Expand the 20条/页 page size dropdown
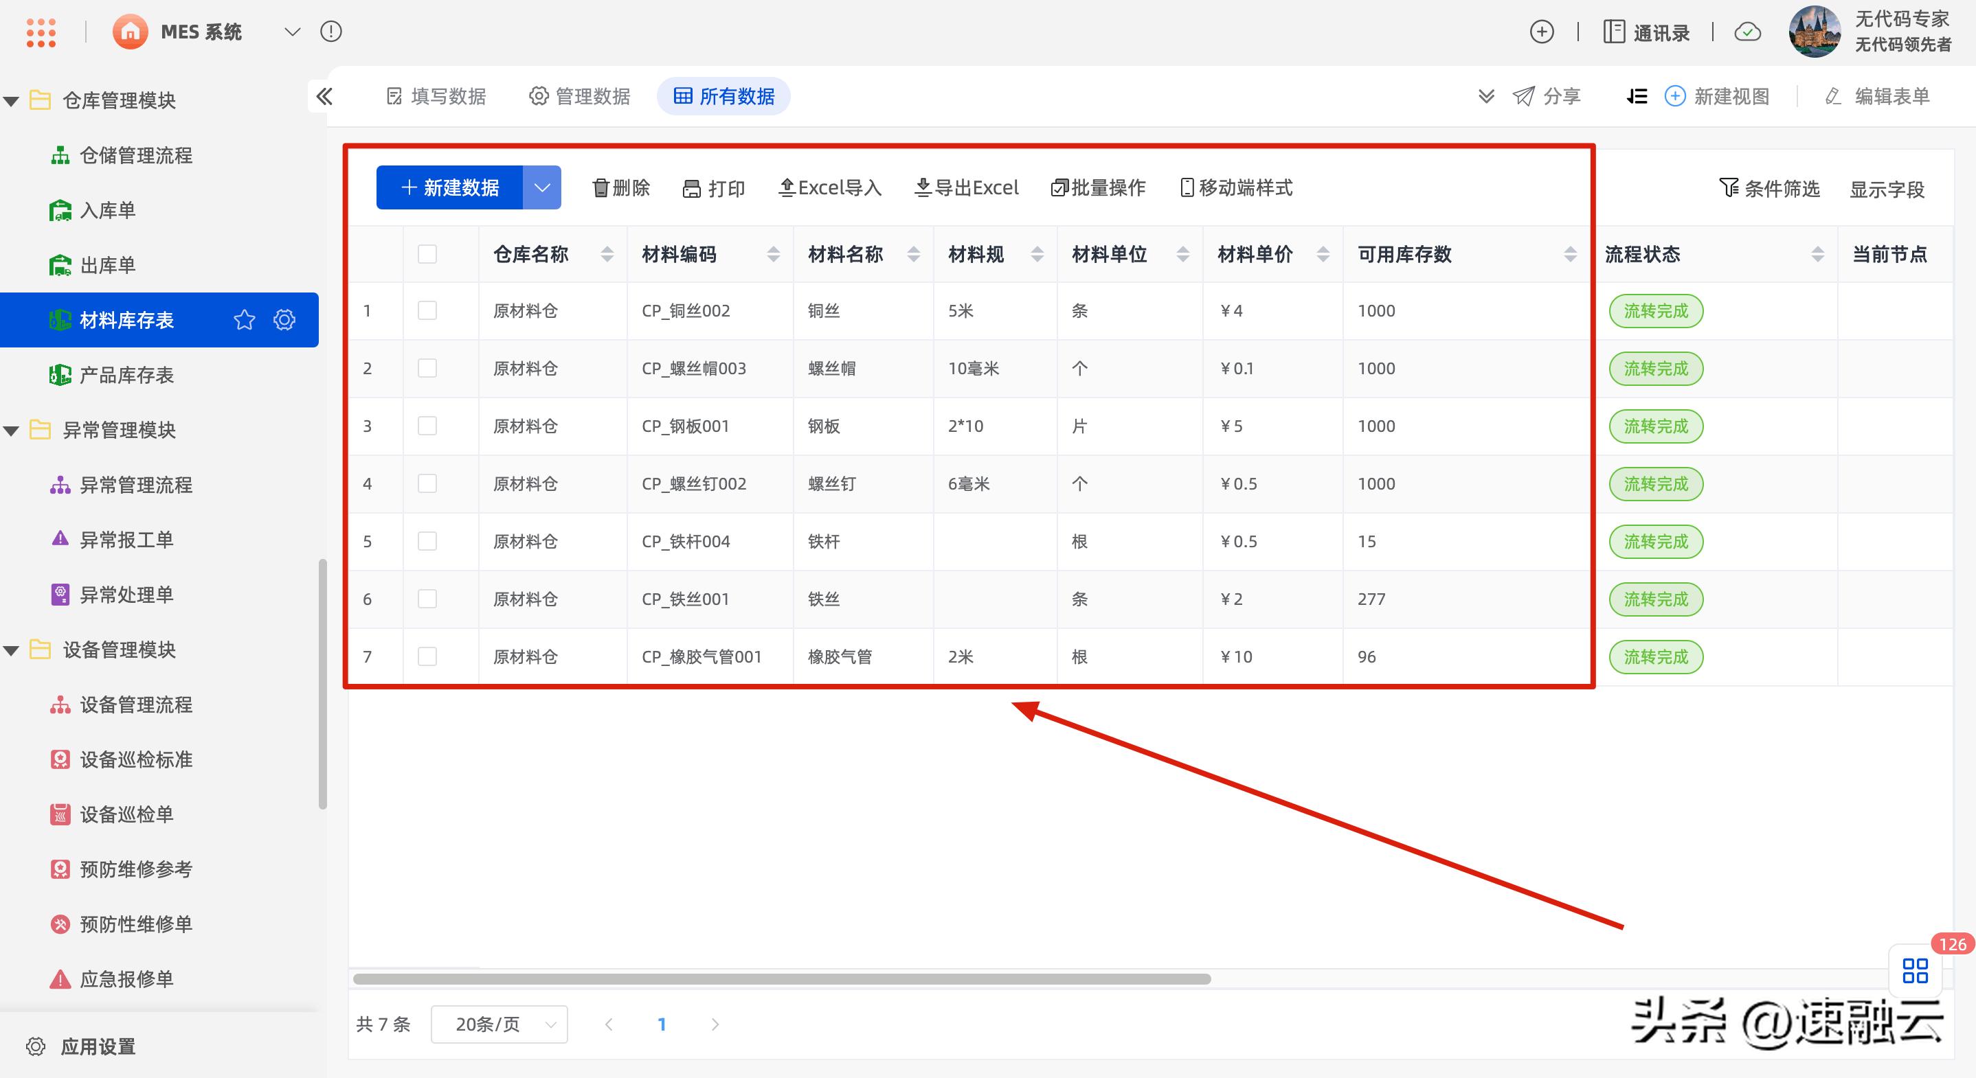The image size is (1976, 1078). click(499, 1024)
